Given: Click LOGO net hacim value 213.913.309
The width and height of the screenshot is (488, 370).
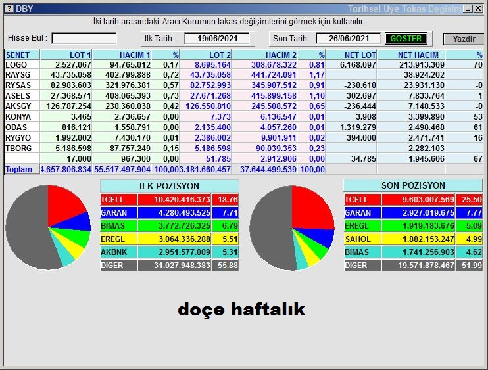Looking at the screenshot, I should pos(422,64).
